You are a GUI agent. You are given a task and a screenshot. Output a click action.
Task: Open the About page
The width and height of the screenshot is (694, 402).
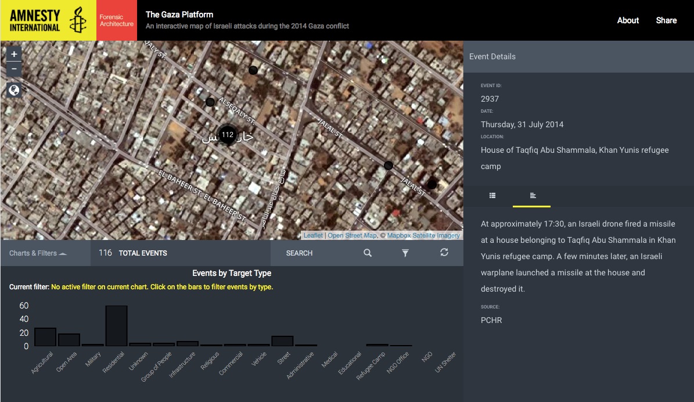pyautogui.click(x=628, y=20)
